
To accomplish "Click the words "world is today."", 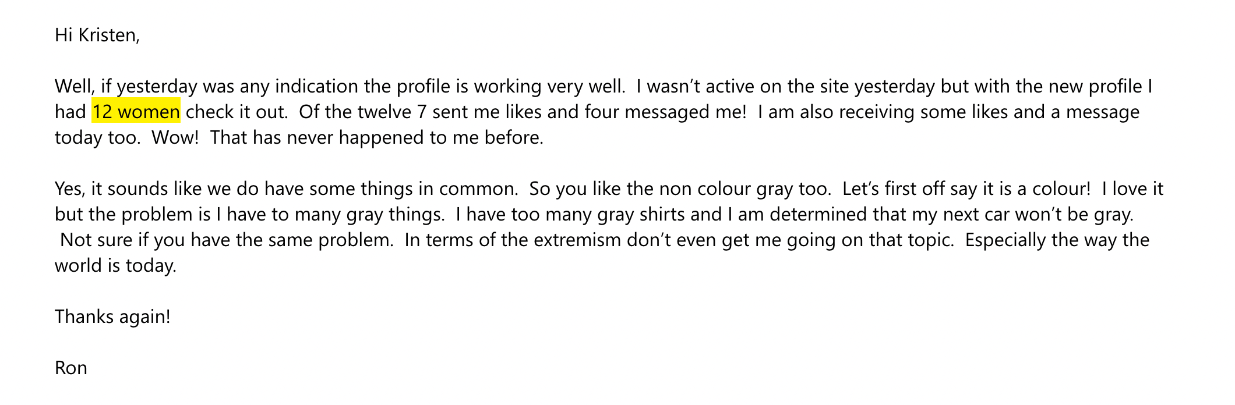I will pyautogui.click(x=115, y=265).
